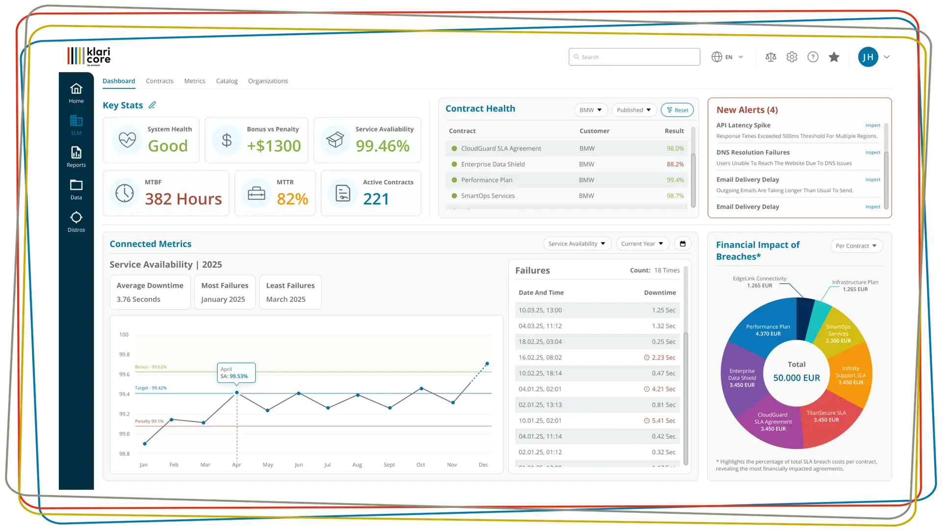Click the System Health heart icon
The image size is (942, 531).
click(127, 140)
